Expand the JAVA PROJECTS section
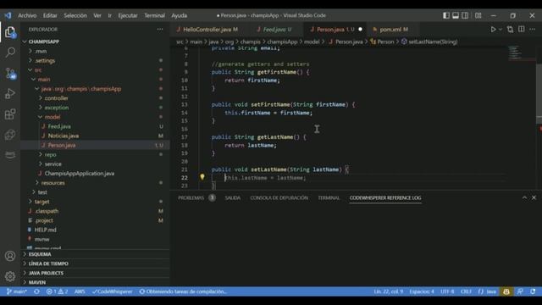The height and width of the screenshot is (305, 542). (x=95, y=273)
